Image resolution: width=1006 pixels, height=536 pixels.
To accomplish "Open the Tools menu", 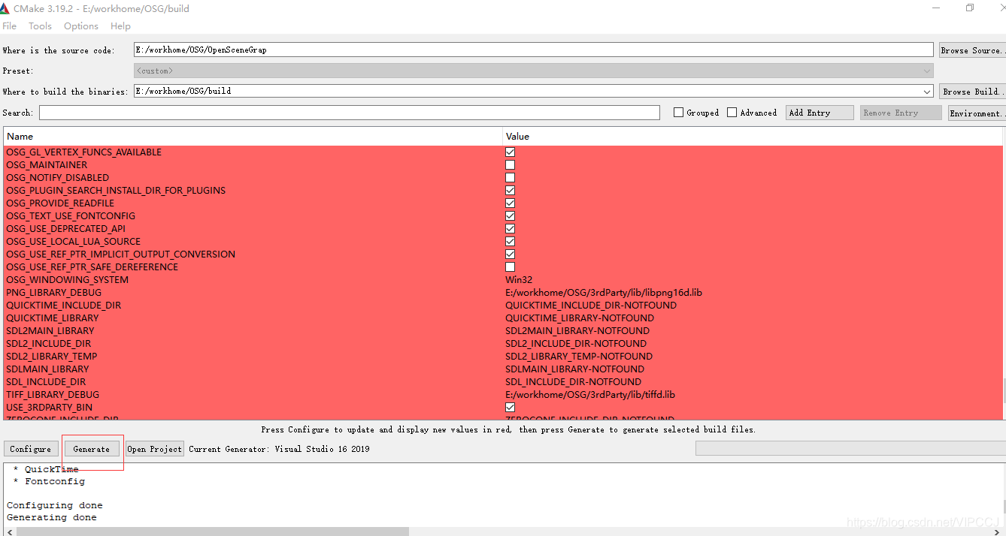I will click(40, 26).
